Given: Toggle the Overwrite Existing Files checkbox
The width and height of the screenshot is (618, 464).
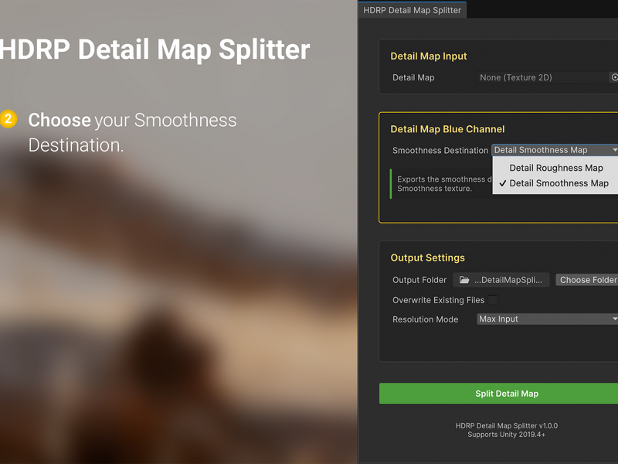Looking at the screenshot, I should point(493,300).
